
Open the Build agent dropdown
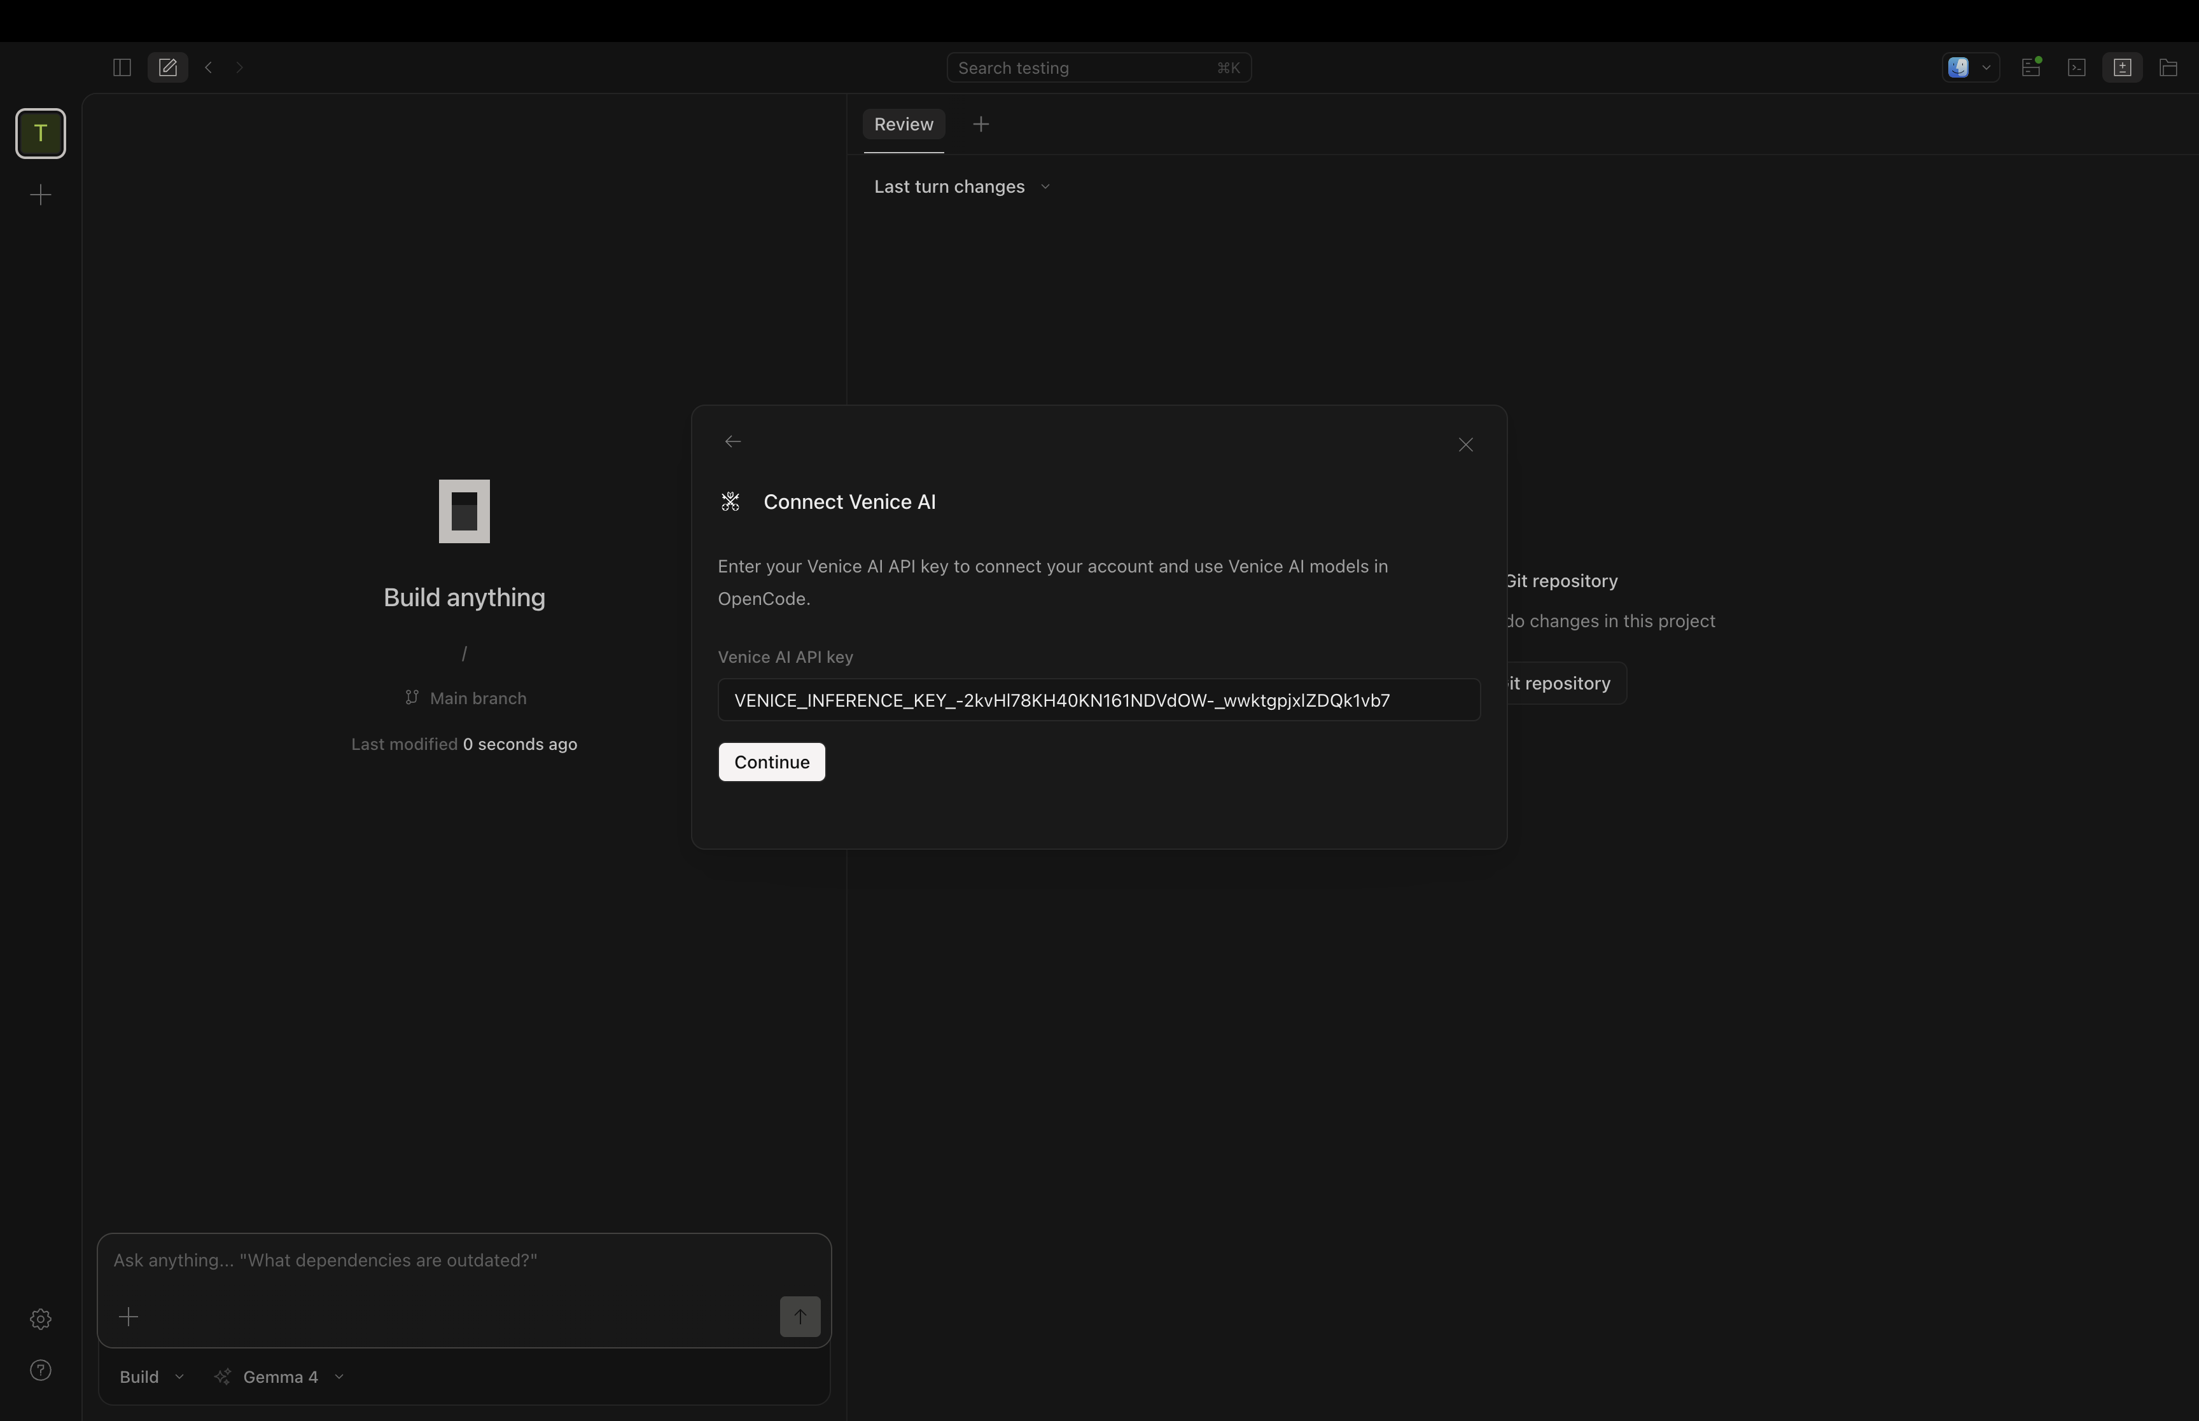pyautogui.click(x=151, y=1376)
